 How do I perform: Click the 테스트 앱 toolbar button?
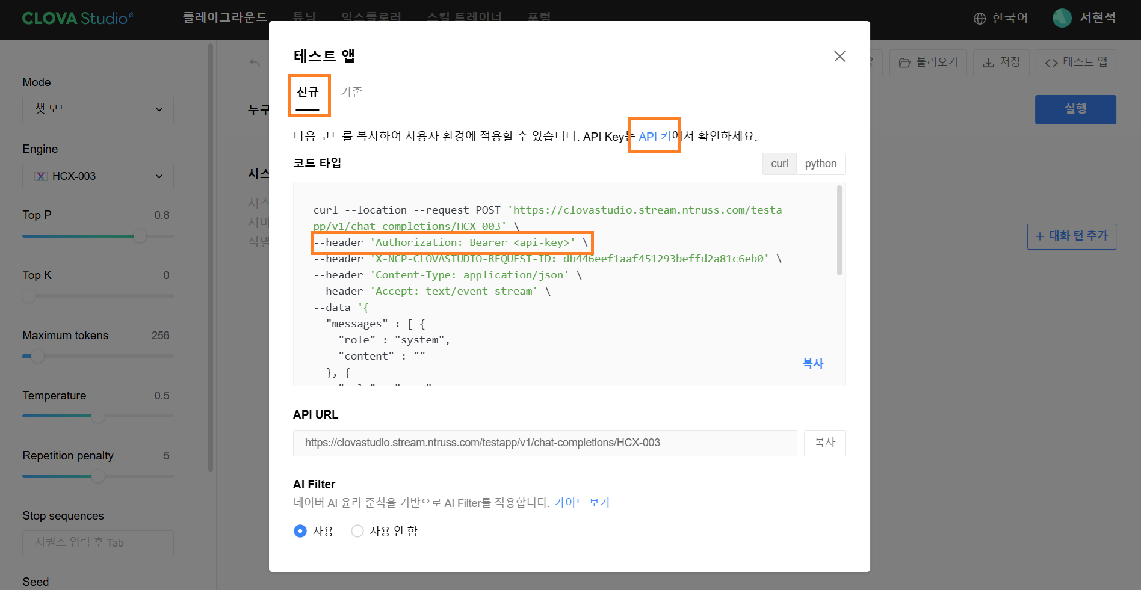1076,63
